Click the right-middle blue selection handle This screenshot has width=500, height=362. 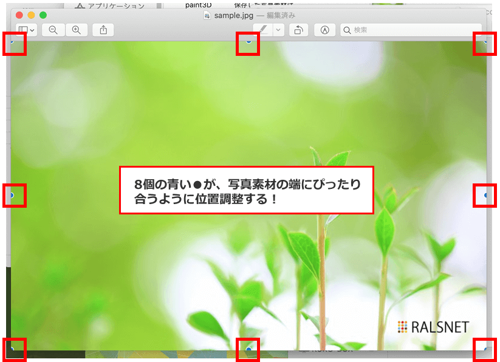[487, 196]
